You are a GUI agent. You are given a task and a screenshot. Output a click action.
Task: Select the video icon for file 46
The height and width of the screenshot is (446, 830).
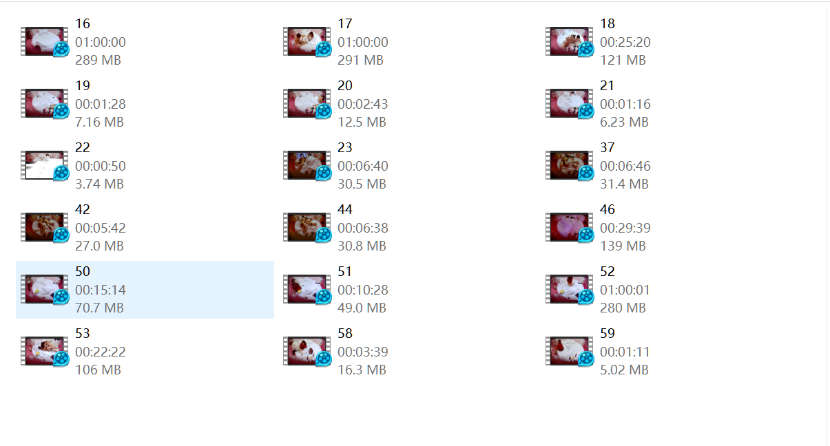tap(570, 228)
